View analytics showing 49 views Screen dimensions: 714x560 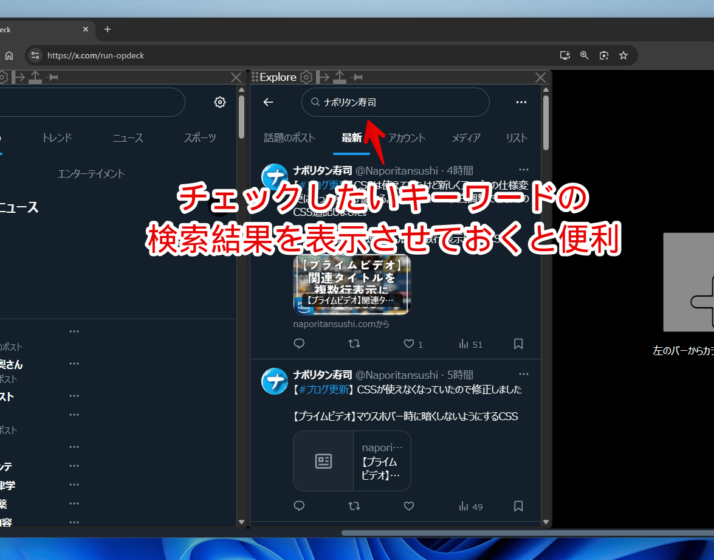point(470,506)
